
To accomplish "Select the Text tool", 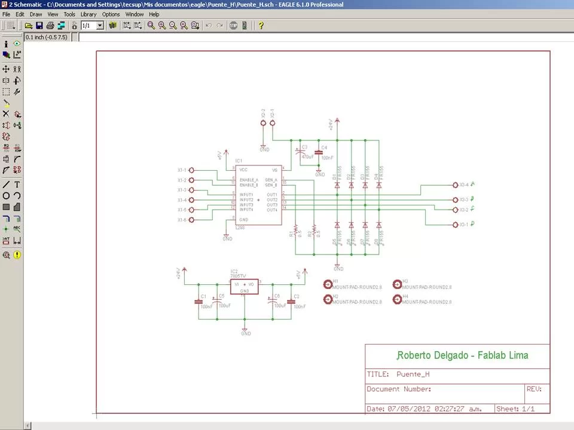I will (17, 185).
